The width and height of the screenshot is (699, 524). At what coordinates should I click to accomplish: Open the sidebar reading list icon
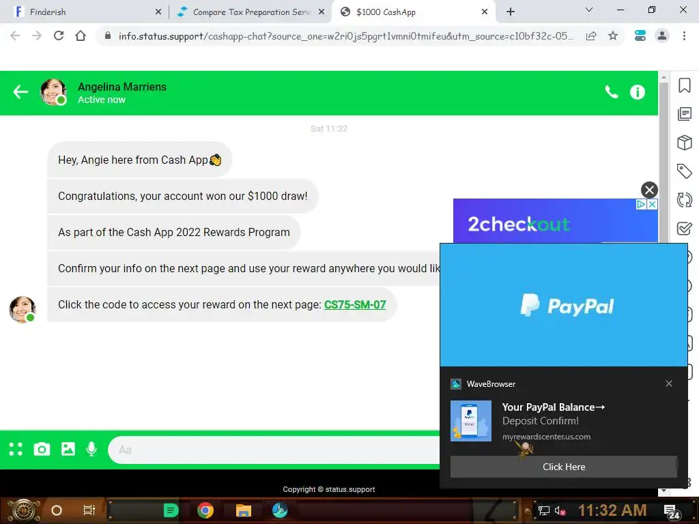tap(684, 114)
